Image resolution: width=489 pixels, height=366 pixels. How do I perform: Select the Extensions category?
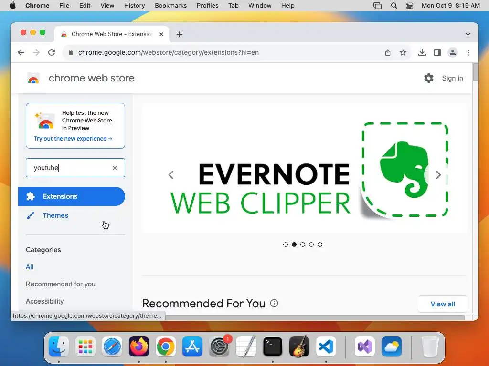72,196
